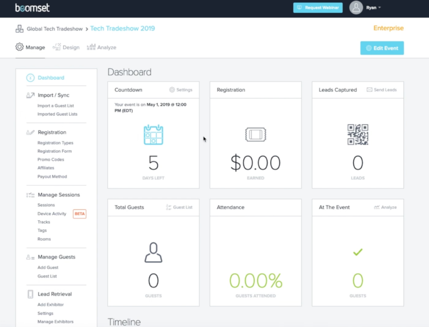Image resolution: width=429 pixels, height=327 pixels.
Task: Click the Lead Retrieval phone icon
Action: tap(30, 294)
